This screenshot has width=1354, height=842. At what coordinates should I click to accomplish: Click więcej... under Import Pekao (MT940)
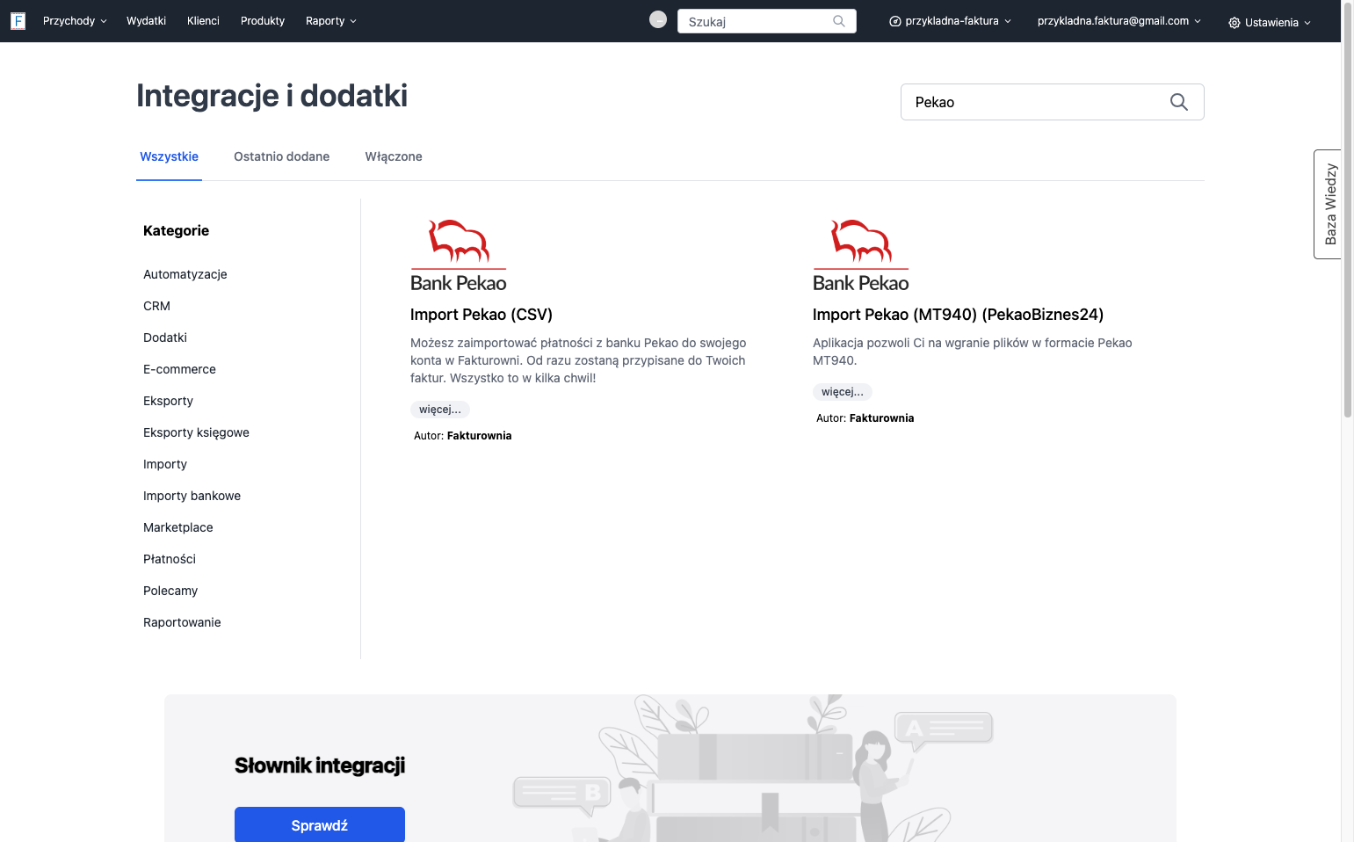click(843, 392)
